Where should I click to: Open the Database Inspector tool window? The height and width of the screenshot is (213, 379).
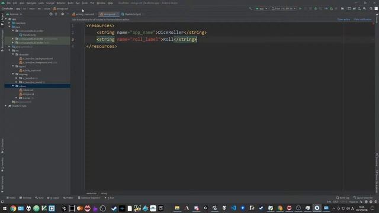click(x=89, y=198)
